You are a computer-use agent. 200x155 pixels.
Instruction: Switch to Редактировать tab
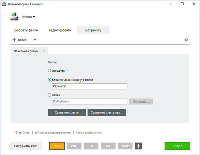[60, 30]
